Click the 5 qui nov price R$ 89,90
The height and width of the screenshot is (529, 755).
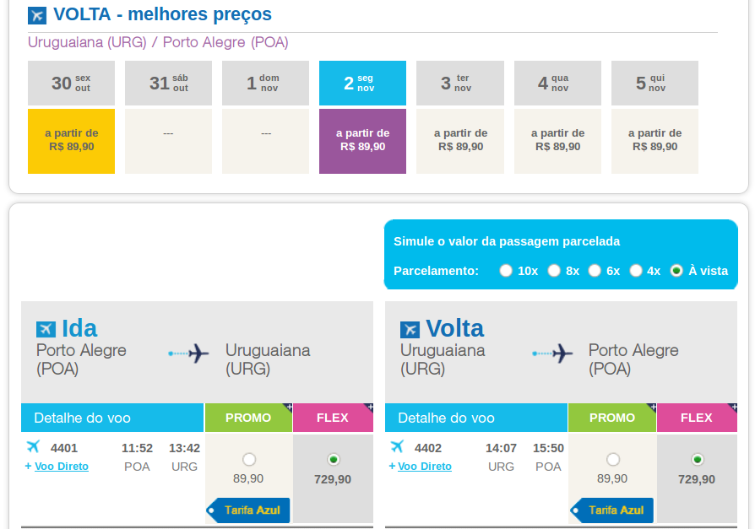[x=655, y=141]
